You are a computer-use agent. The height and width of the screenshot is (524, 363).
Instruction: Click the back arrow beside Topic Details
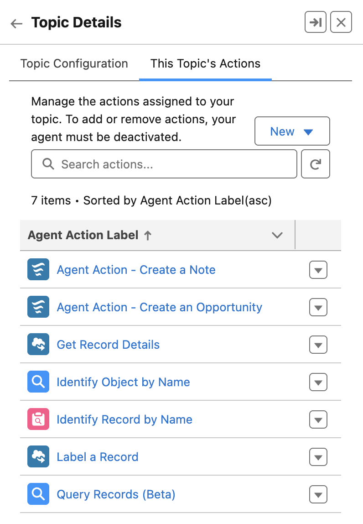[x=16, y=23]
